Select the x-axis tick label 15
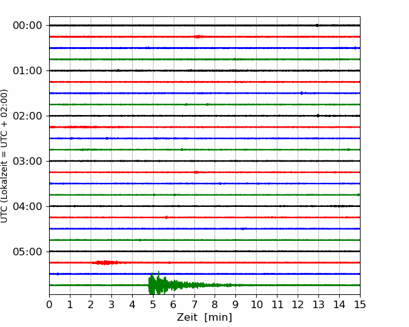 point(360,304)
